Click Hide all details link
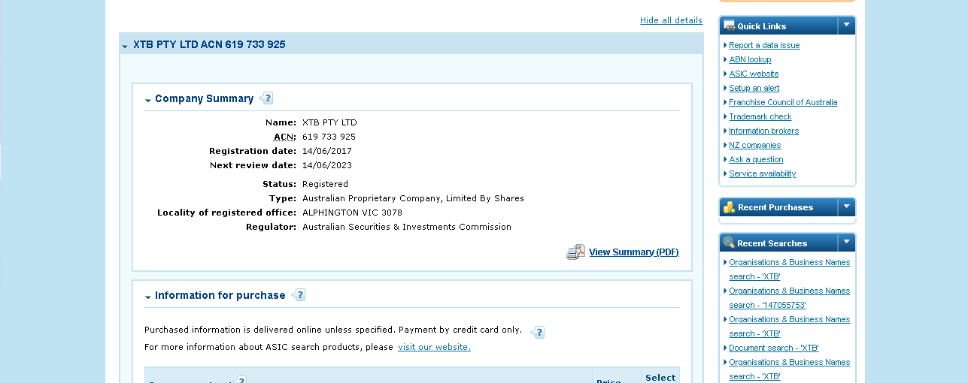968x383 pixels. 671,20
